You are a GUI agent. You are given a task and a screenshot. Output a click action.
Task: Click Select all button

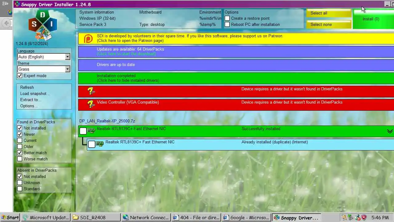pyautogui.click(x=329, y=13)
